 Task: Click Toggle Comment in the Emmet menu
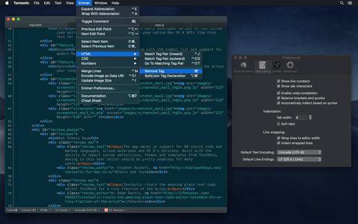pyautogui.click(x=95, y=21)
